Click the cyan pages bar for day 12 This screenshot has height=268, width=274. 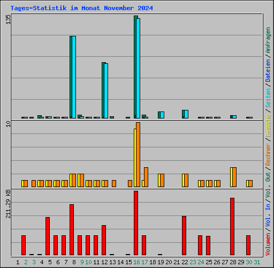click(x=106, y=91)
